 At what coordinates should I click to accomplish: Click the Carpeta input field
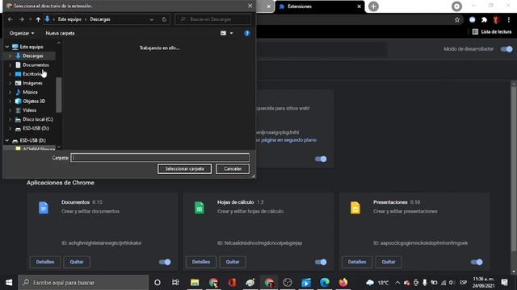pos(160,158)
